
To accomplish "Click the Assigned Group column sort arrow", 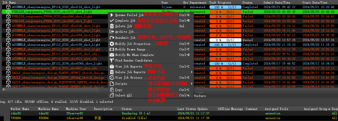I will pyautogui.click(x=329, y=109).
